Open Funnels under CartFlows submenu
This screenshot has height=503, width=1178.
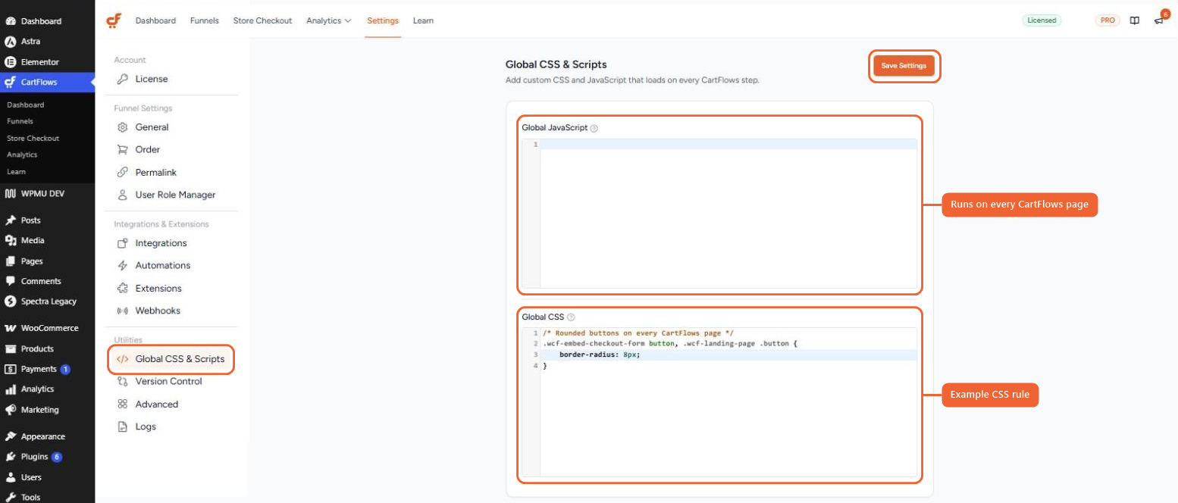coord(20,121)
